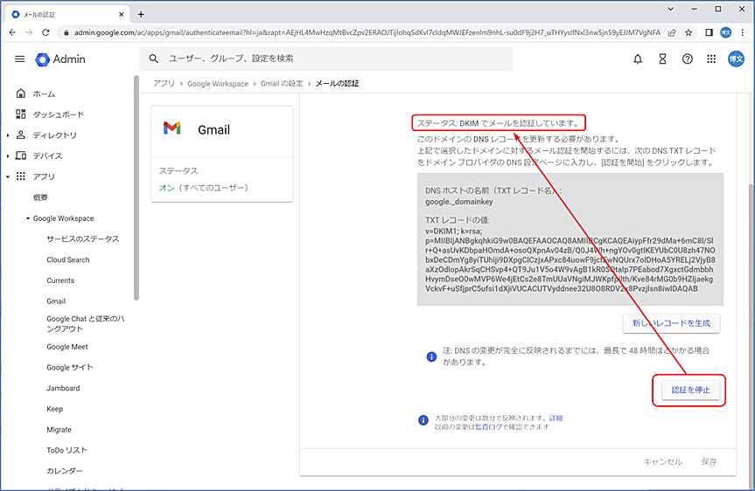Viewport: 755px width, 491px height.
Task: Open Keep in sidebar
Action: (54, 409)
